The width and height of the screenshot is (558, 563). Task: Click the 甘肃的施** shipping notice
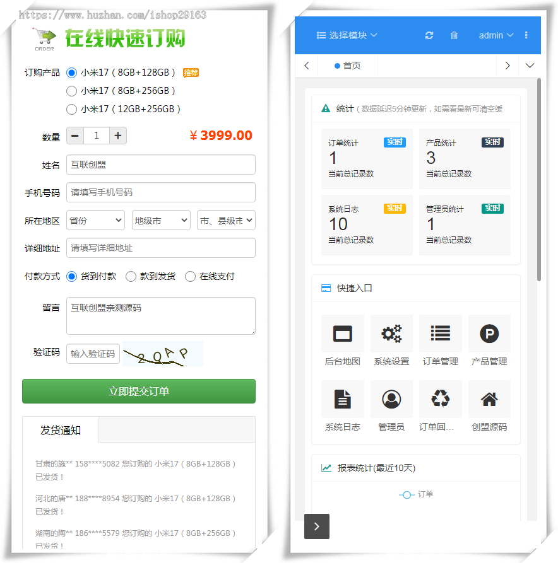click(x=136, y=470)
